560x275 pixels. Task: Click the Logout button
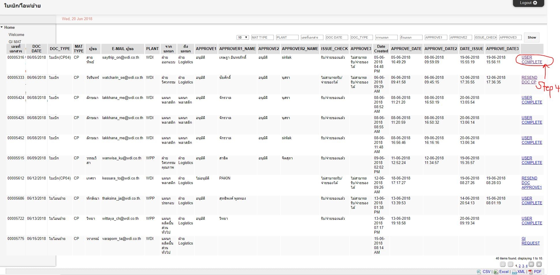click(x=528, y=3)
